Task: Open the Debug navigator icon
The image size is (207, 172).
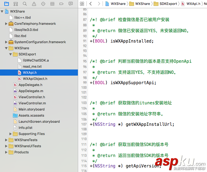Action: [x=52, y=4]
